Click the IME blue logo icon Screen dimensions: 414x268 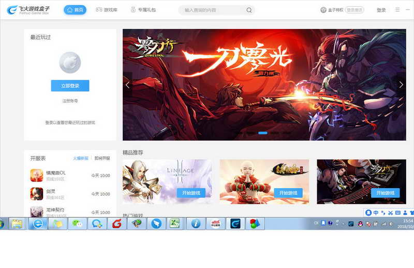pos(368,213)
